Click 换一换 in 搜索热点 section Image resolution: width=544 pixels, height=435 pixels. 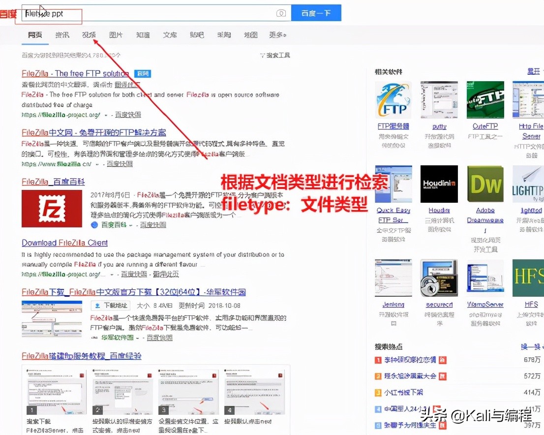(531, 347)
